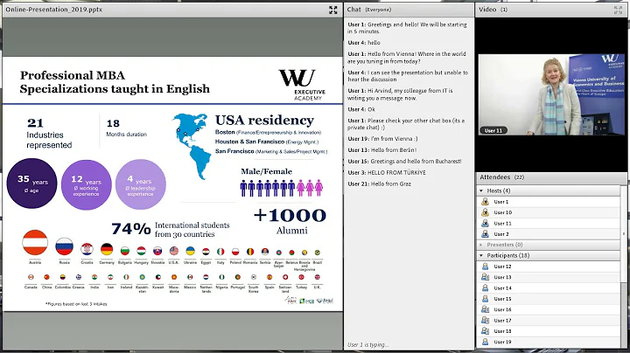Viewport: 630px width, 353px height.
Task: Click the '+1000' Alumni figure on slide
Action: (x=290, y=216)
